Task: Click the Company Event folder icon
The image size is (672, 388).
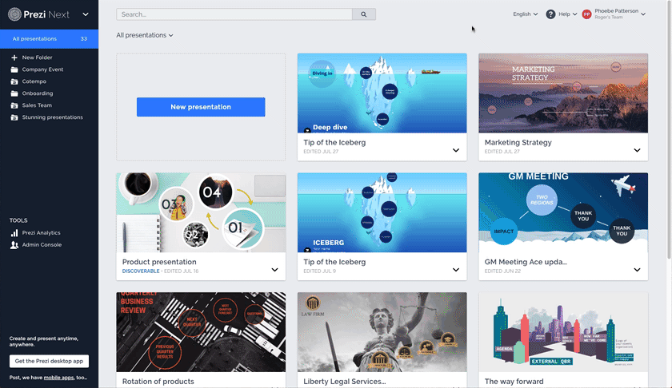Action: 14,69
